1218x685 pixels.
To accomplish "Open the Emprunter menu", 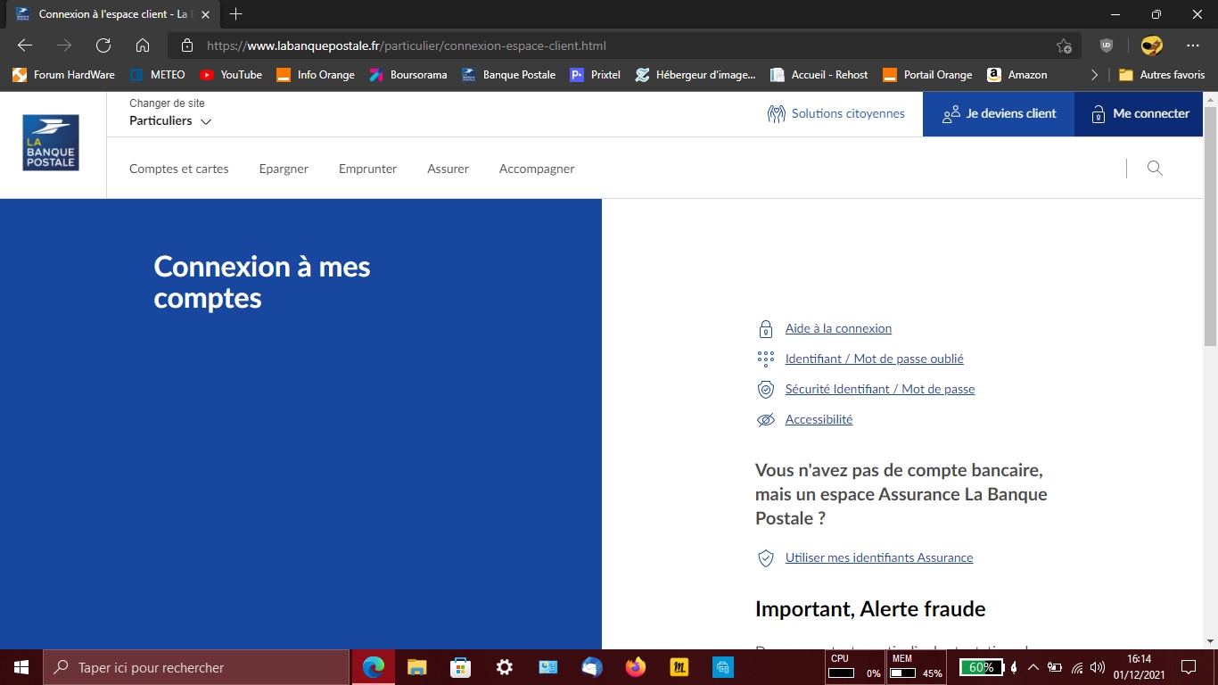I will 367,169.
